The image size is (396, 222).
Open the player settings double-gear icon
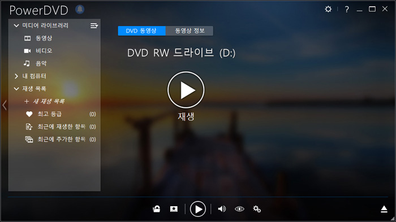click(257, 209)
